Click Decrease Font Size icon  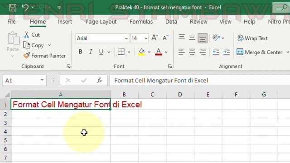click(x=165, y=38)
